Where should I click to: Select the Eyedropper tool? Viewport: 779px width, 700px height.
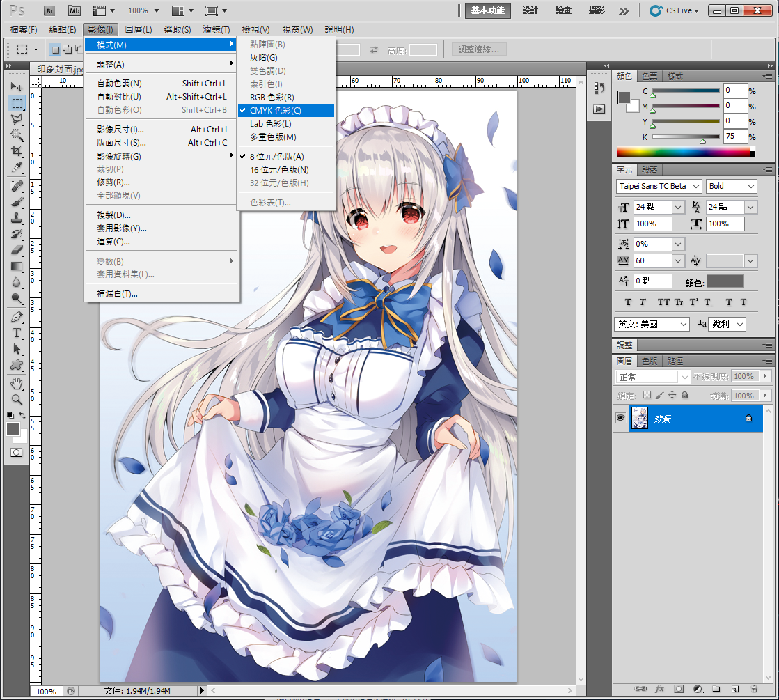[17, 168]
